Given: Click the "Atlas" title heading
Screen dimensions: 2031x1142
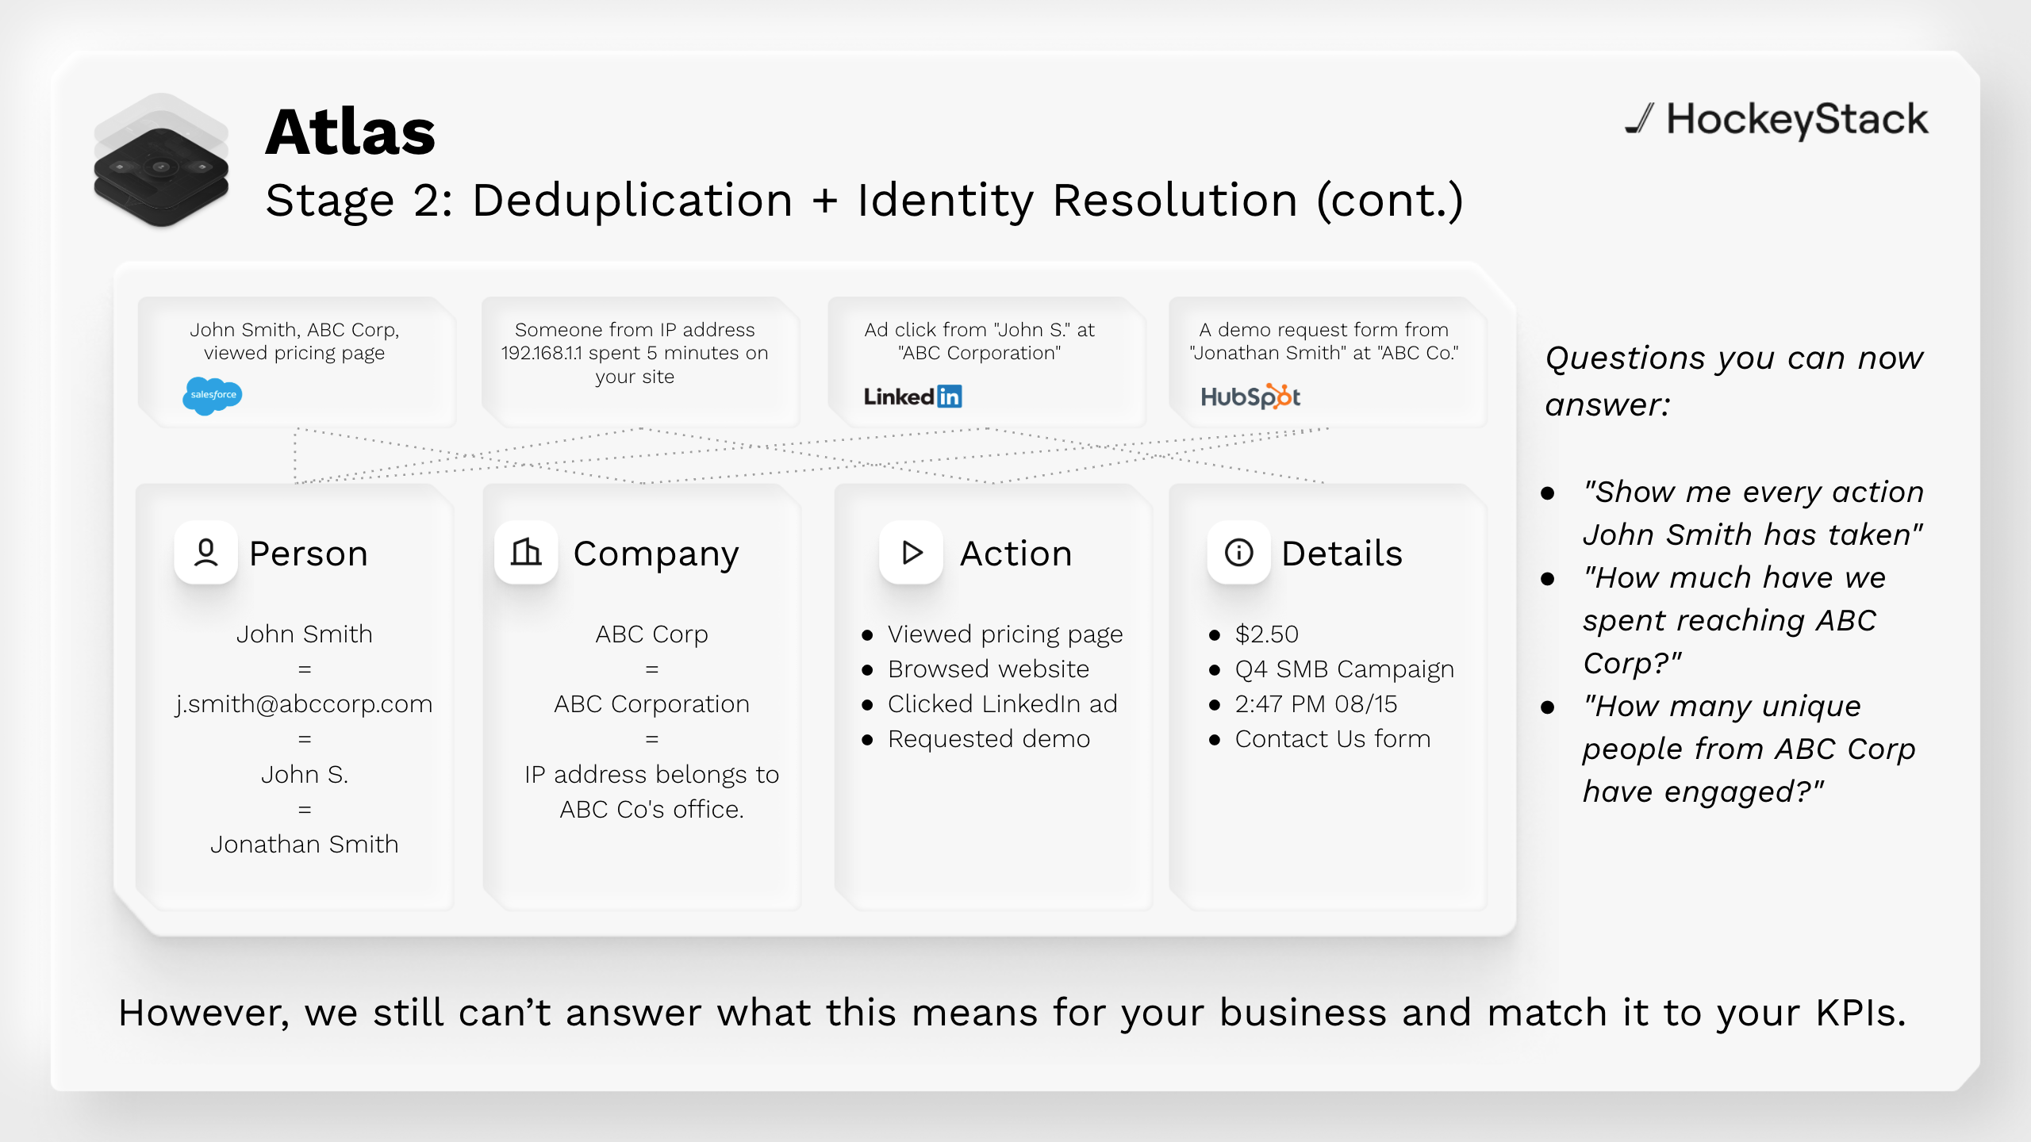Looking at the screenshot, I should point(350,132).
